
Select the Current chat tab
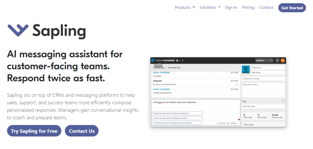[x=159, y=68]
